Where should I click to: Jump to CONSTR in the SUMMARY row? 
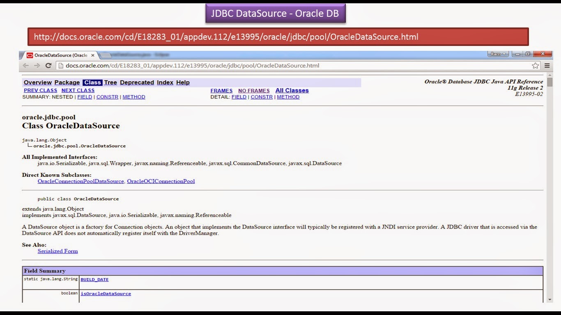[x=107, y=97]
